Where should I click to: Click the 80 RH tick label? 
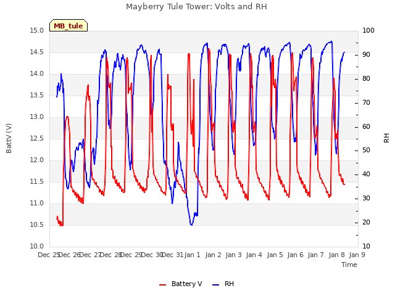pyautogui.click(x=366, y=79)
